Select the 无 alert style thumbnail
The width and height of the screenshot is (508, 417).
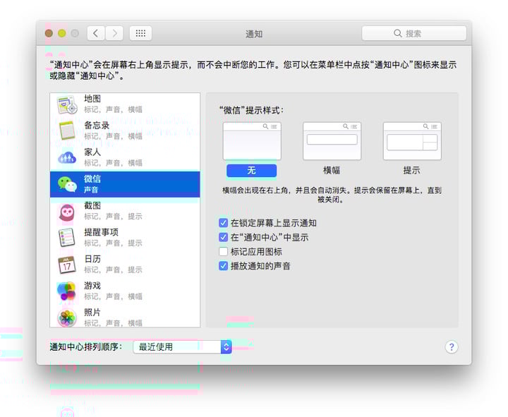[252, 141]
